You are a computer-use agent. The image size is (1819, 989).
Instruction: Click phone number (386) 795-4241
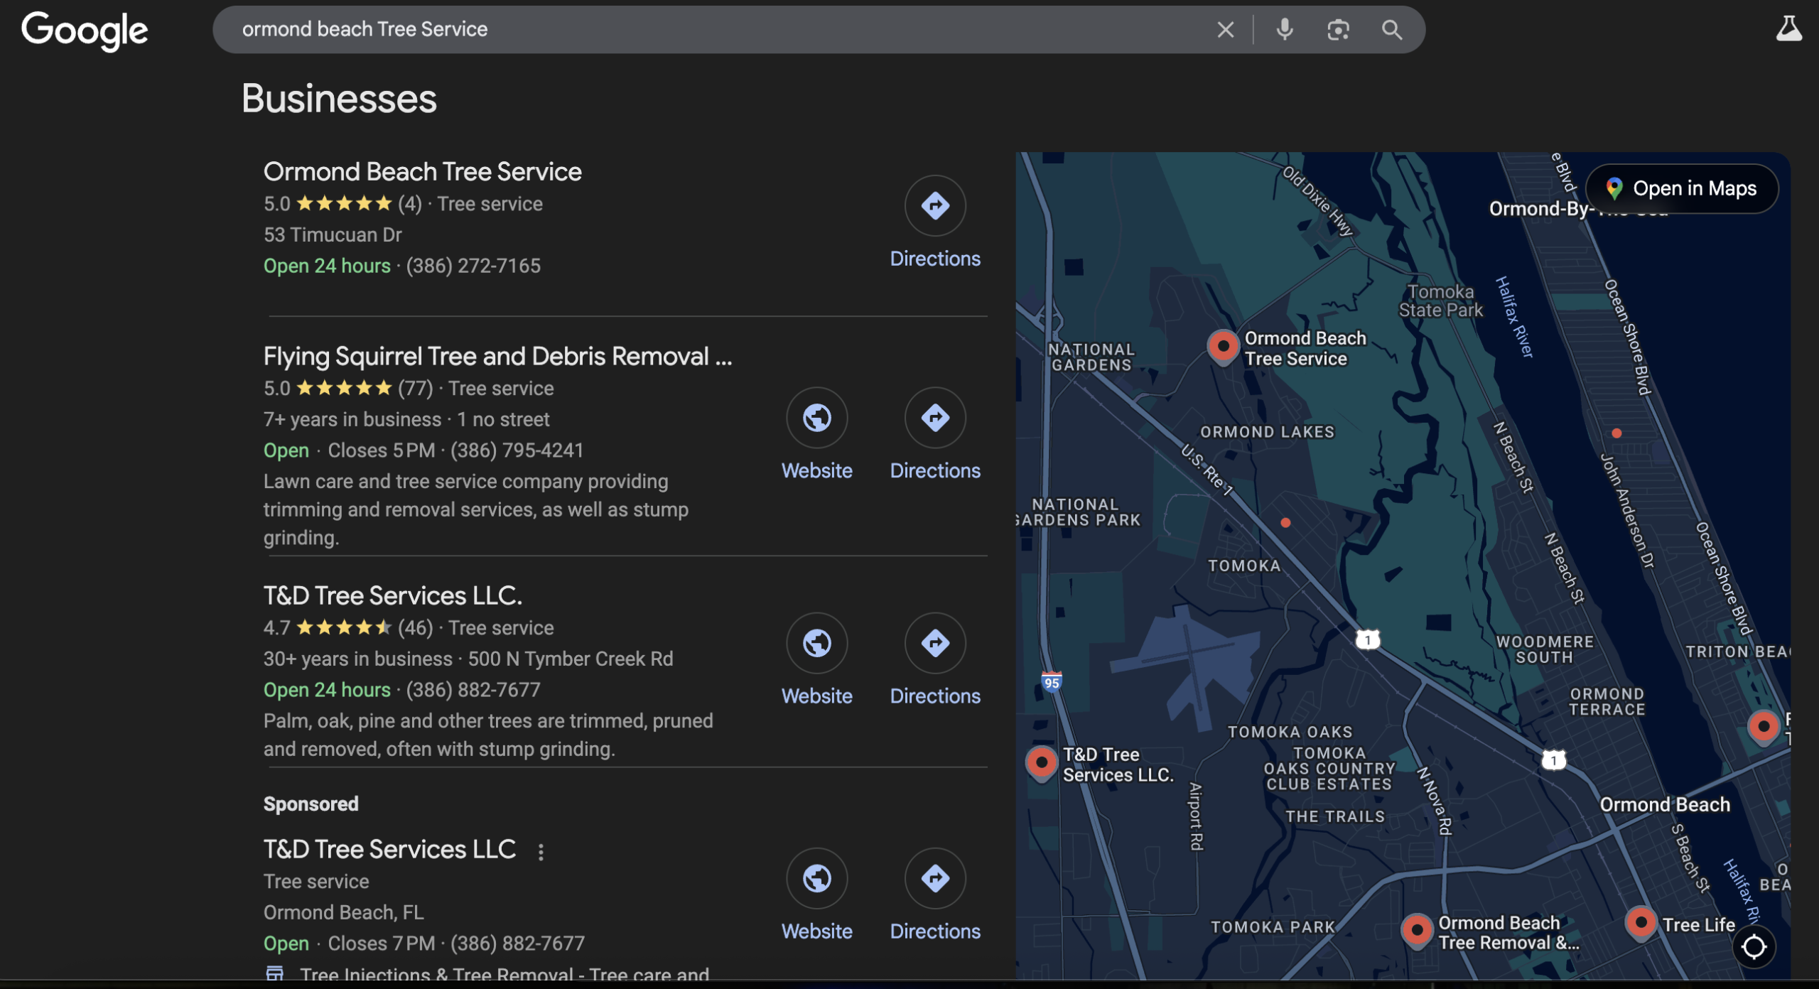point(517,450)
